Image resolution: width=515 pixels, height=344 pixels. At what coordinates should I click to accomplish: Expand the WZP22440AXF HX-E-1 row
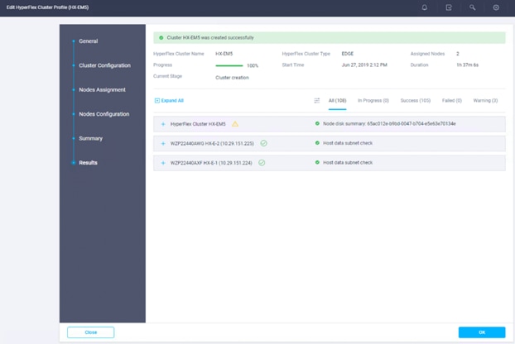(x=163, y=163)
